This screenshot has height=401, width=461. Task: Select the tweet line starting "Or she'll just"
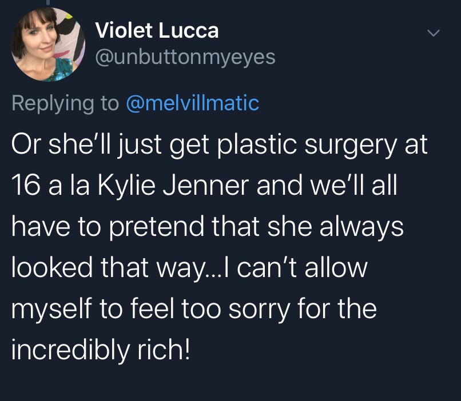coord(220,146)
